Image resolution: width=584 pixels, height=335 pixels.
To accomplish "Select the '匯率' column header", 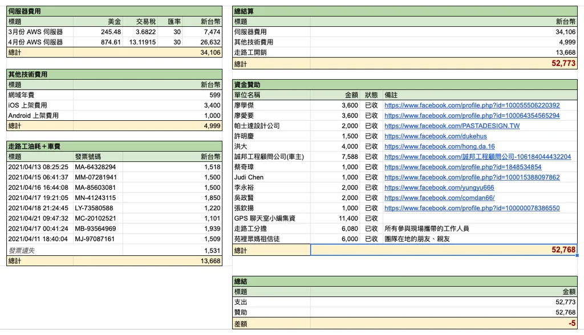I will (170, 22).
